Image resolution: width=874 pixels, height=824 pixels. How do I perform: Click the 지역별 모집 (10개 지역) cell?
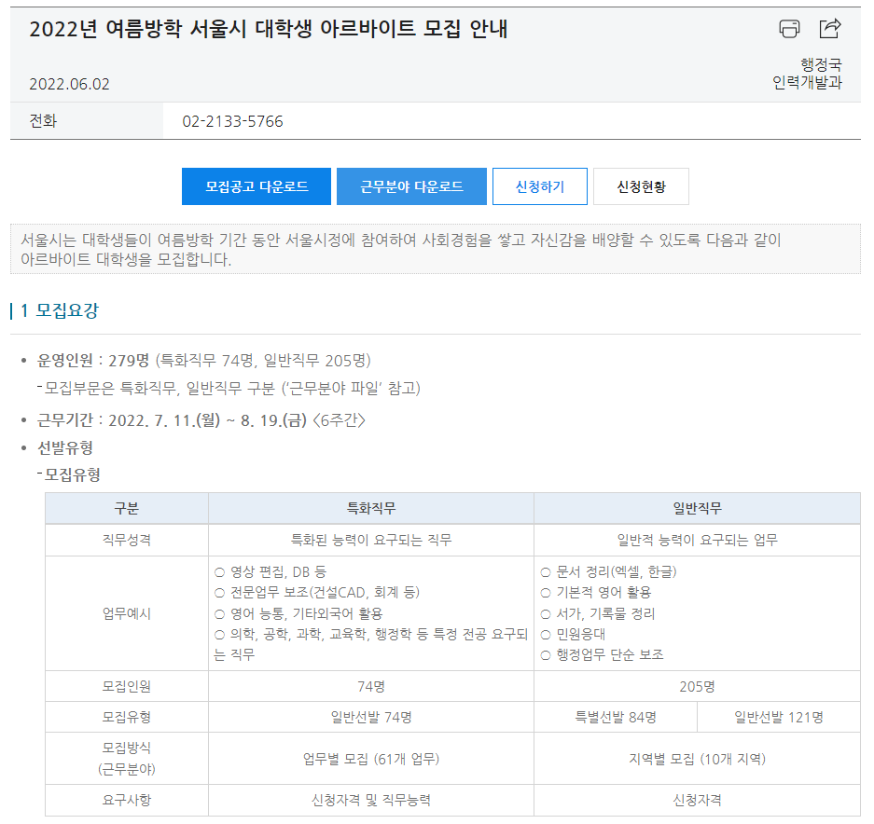click(x=697, y=759)
